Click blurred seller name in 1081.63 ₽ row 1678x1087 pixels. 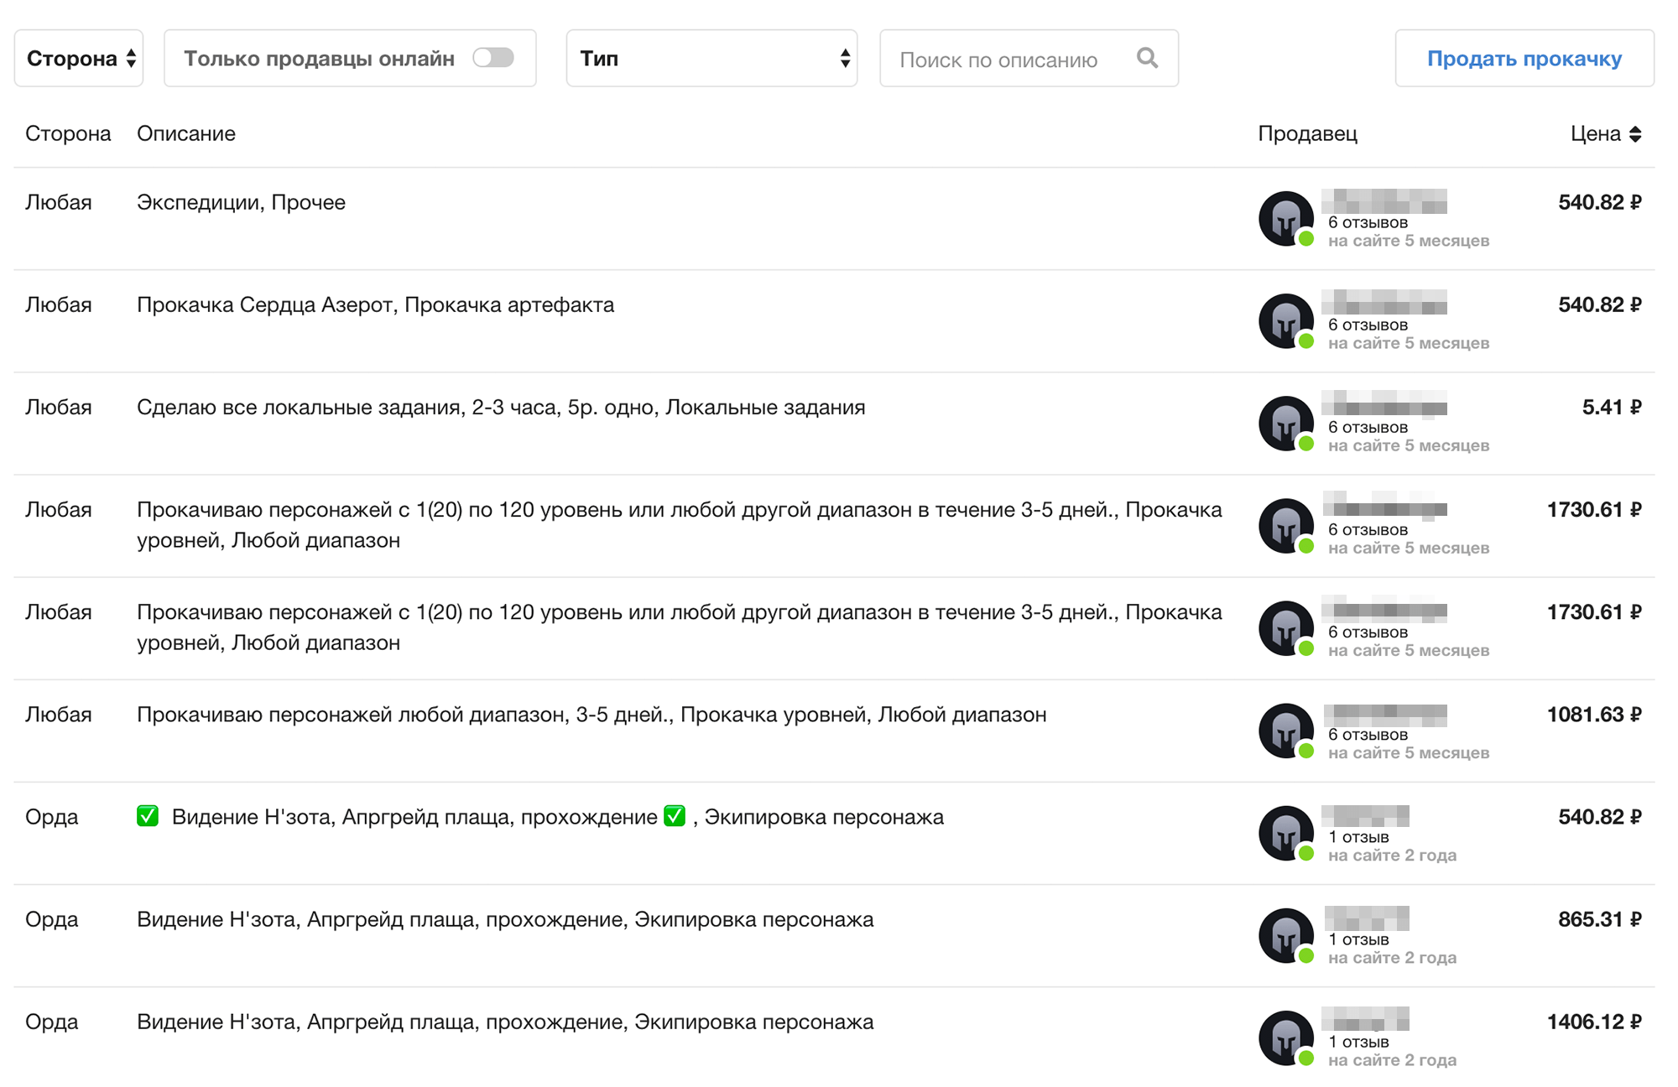click(1385, 714)
